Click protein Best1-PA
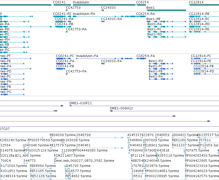219x180 pixels. [x=156, y=77]
